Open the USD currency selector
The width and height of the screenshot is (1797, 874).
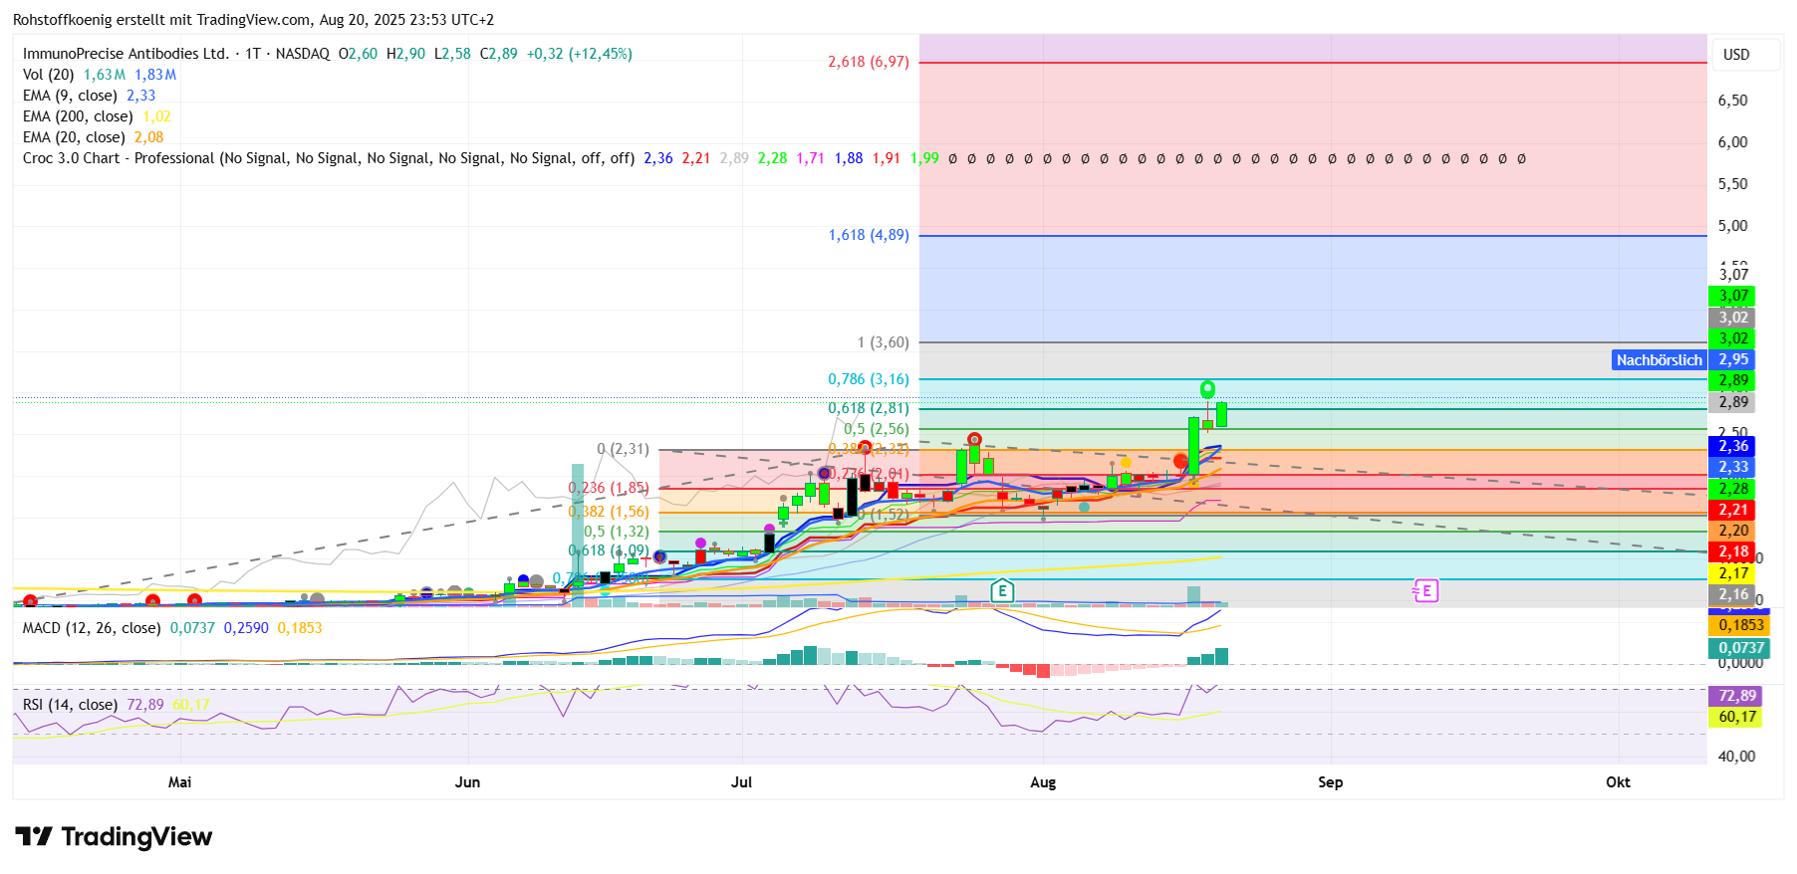[x=1736, y=55]
